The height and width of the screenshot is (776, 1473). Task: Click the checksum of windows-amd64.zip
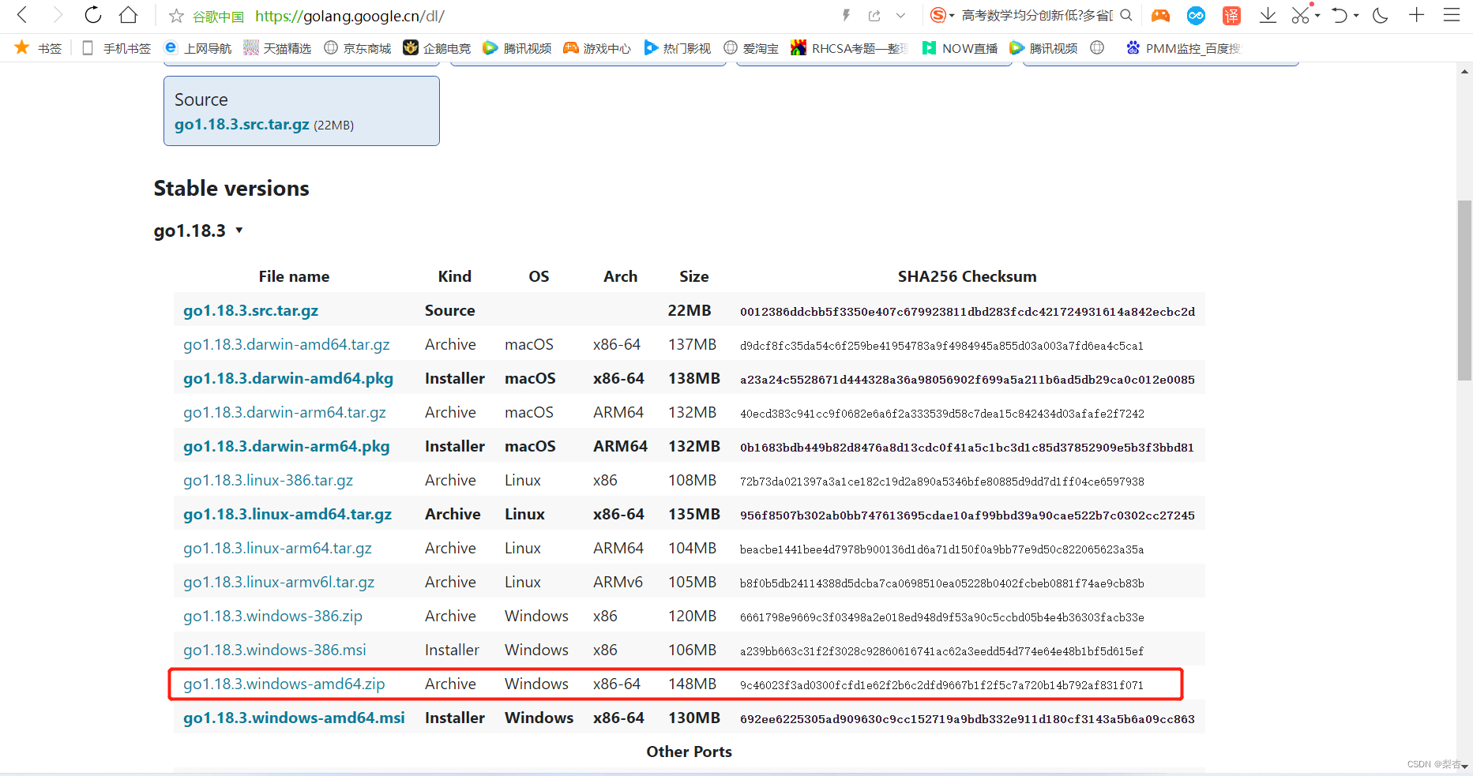click(x=941, y=685)
